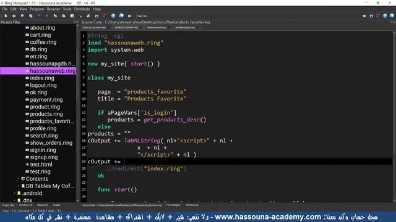Image resolution: width=396 pixels, height=222 pixels.
Task: Click the window icon in right toolbar
Action: [371, 16]
